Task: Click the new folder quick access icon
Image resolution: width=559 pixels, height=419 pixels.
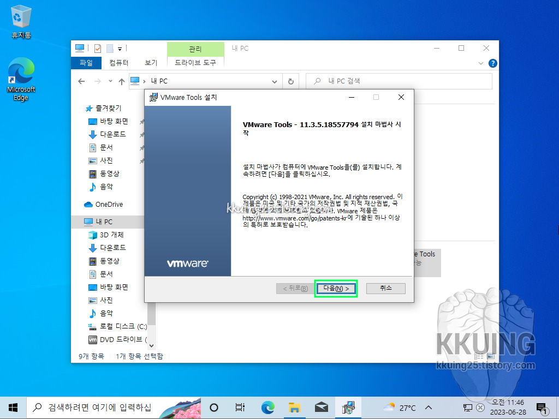Action: (x=110, y=49)
